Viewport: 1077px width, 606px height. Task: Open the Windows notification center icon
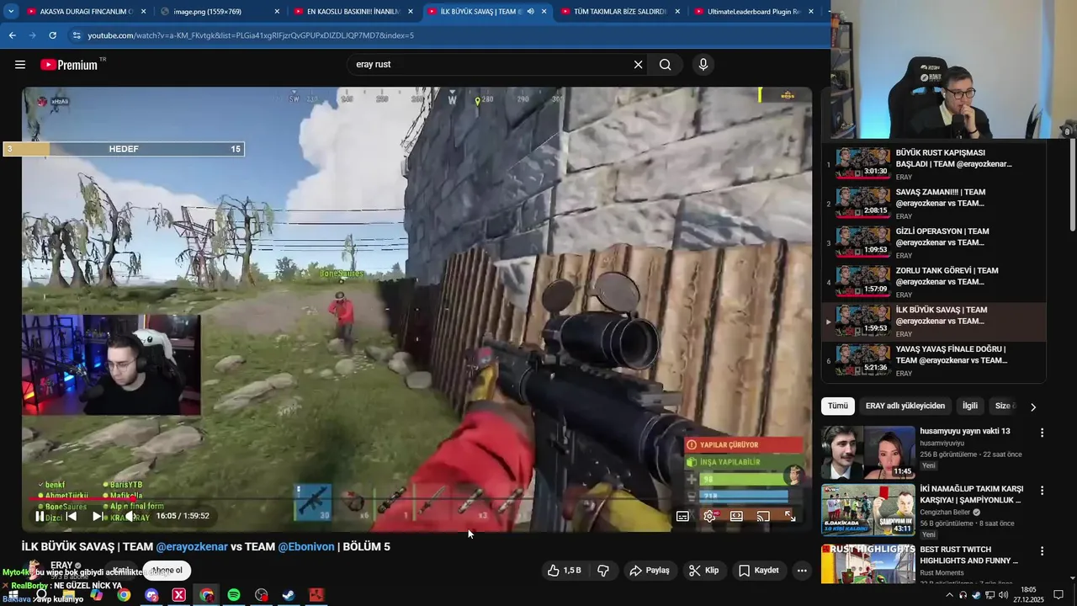[1059, 595]
